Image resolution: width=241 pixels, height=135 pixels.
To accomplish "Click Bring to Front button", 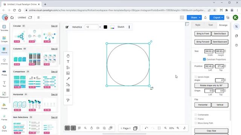I will [203, 33].
